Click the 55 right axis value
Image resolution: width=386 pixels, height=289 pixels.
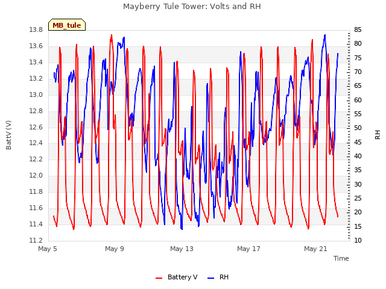pos(358,114)
